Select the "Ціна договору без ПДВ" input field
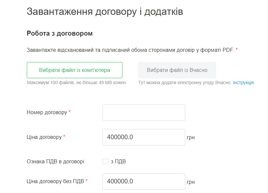 (x=144, y=181)
